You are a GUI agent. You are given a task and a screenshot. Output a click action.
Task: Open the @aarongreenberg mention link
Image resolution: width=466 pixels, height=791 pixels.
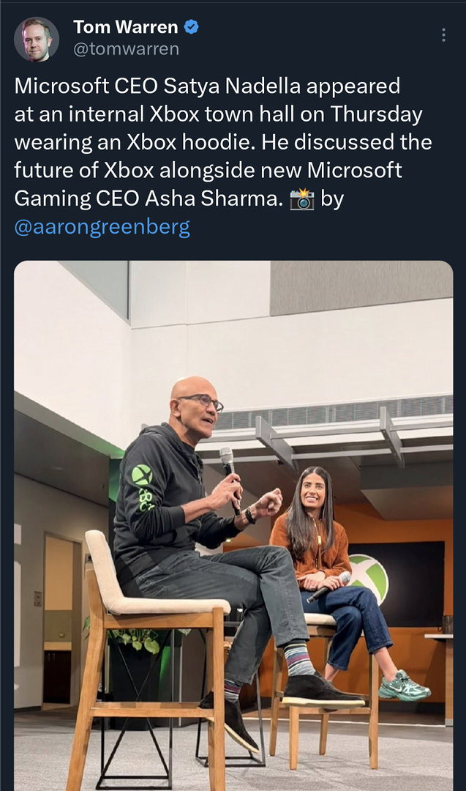(102, 226)
